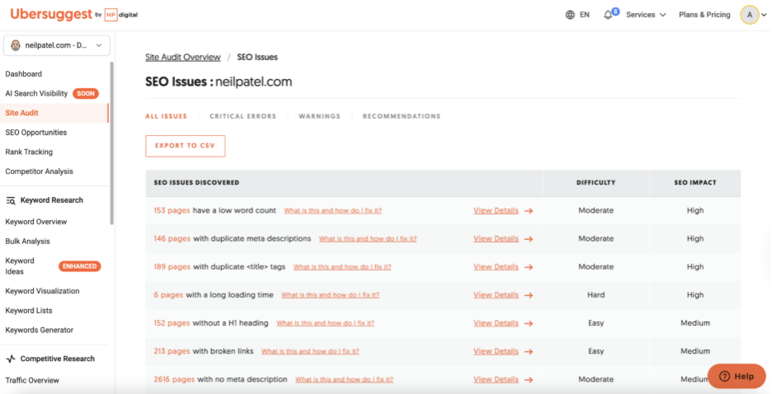Click the arrow next to low word count View Details
Screen dimensions: 772x394
529,210
